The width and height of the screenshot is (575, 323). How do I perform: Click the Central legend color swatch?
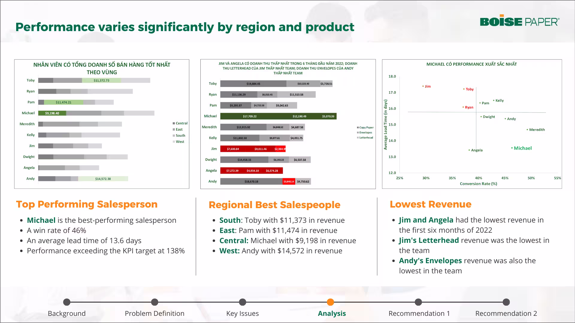point(174,123)
